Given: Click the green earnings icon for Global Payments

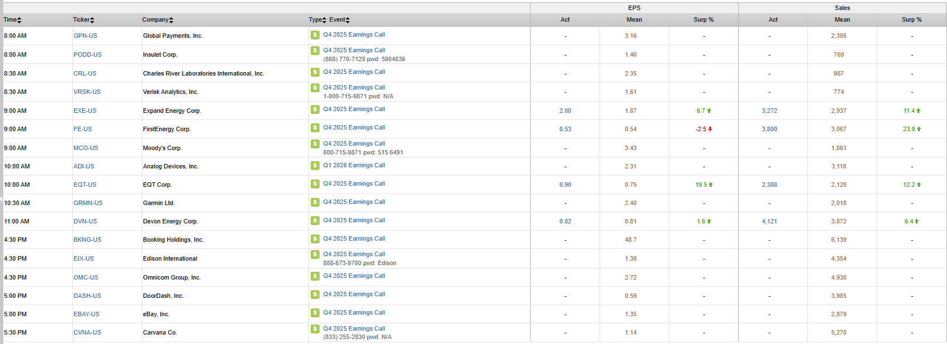Looking at the screenshot, I should (x=315, y=35).
